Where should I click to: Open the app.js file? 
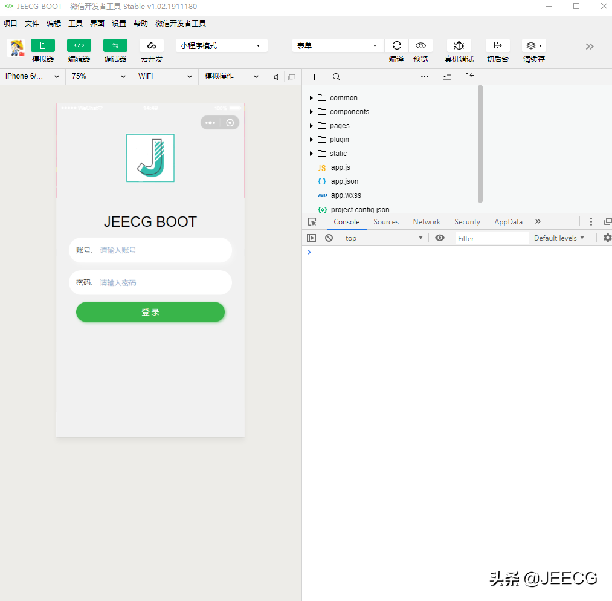(340, 167)
